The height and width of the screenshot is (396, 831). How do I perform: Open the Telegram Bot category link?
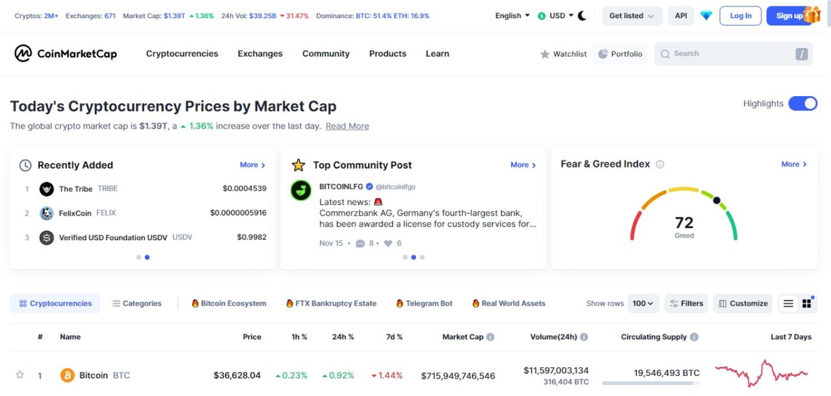point(425,303)
